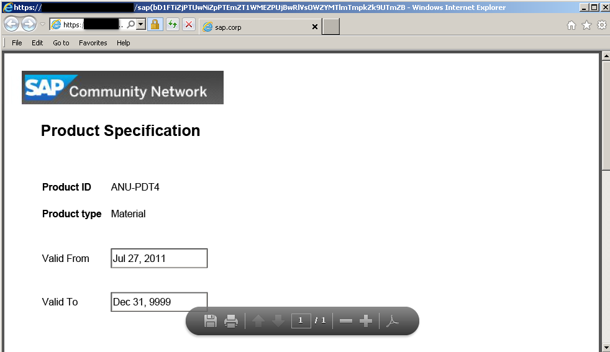Screen dimensions: 610x352
Task: Click the vertical scrollbar down arrow
Action: pyautogui.click(x=606, y=347)
